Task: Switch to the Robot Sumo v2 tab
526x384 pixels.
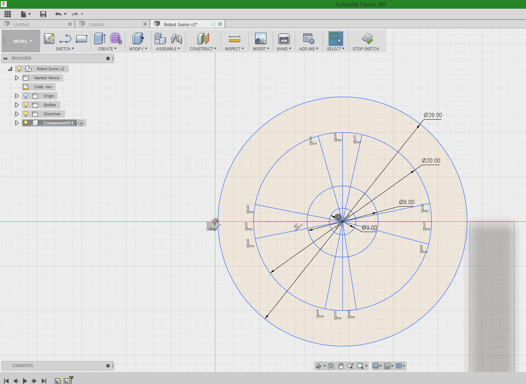Action: click(180, 24)
